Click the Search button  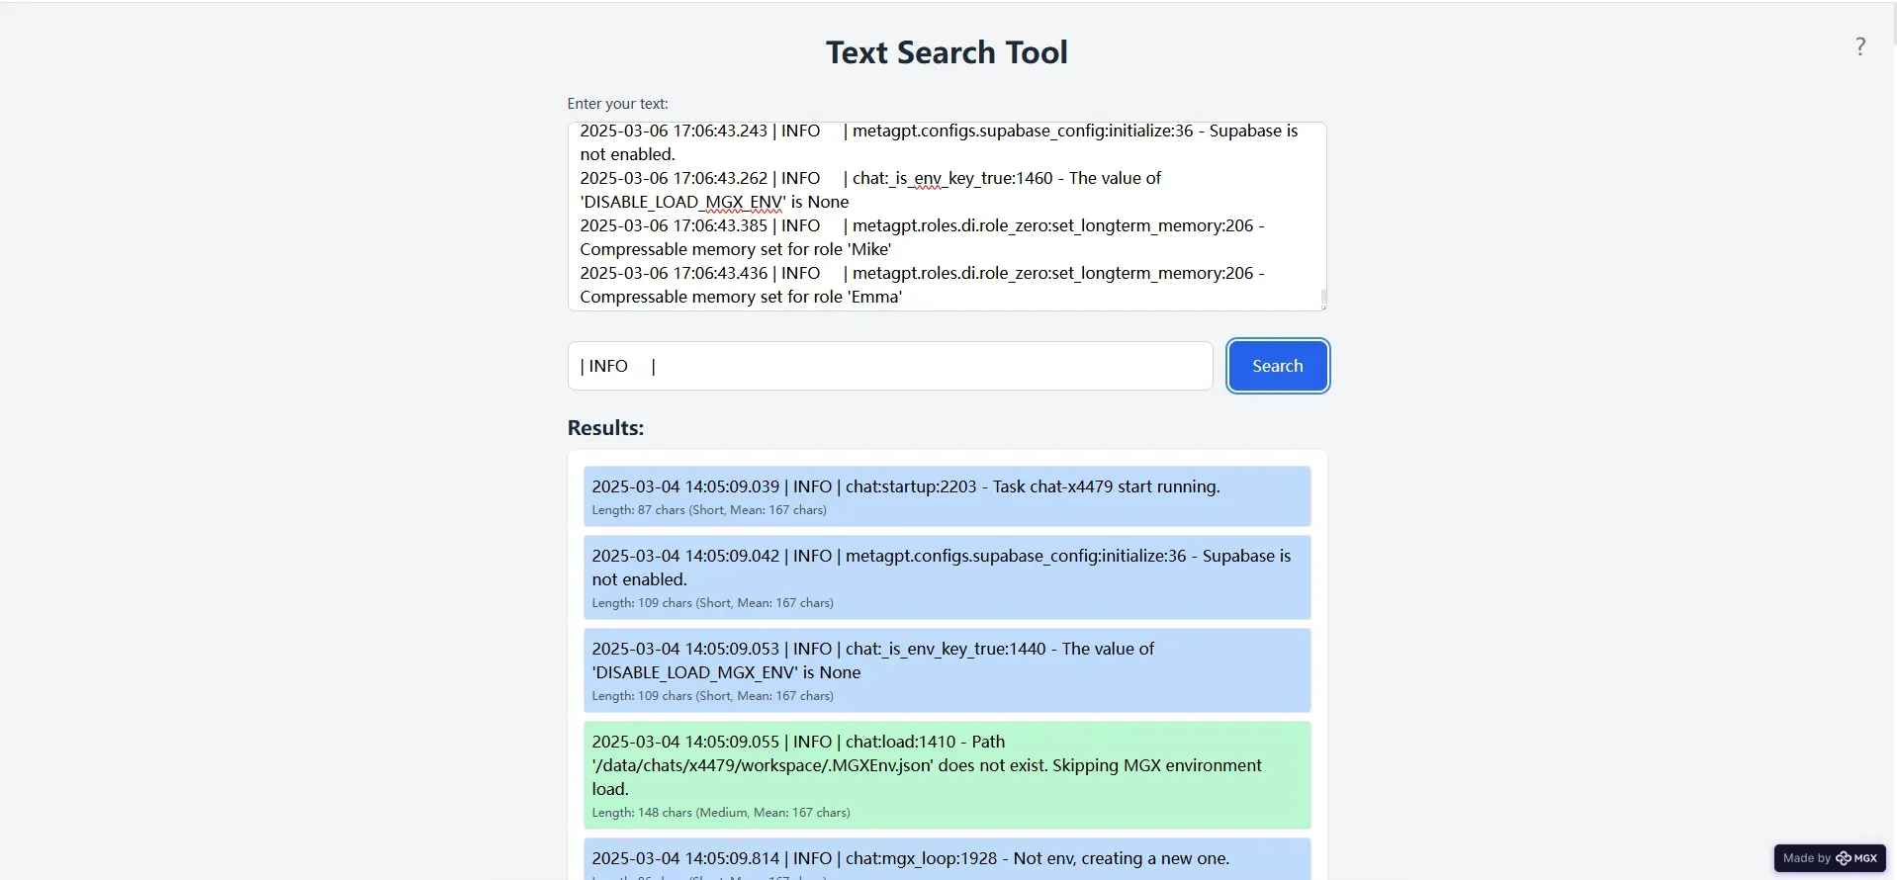tap(1277, 366)
